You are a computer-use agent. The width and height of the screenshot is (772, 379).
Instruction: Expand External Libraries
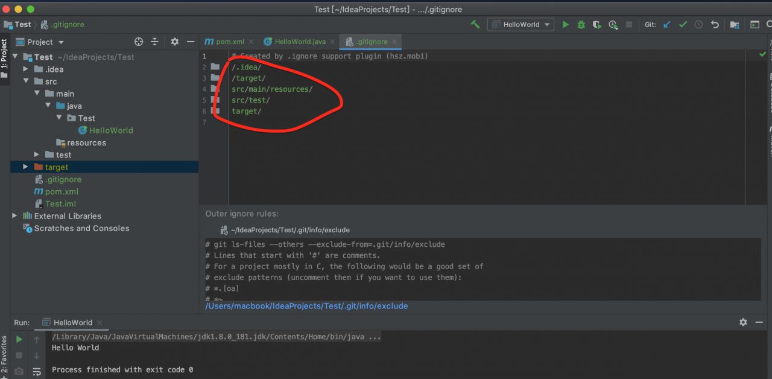point(14,215)
